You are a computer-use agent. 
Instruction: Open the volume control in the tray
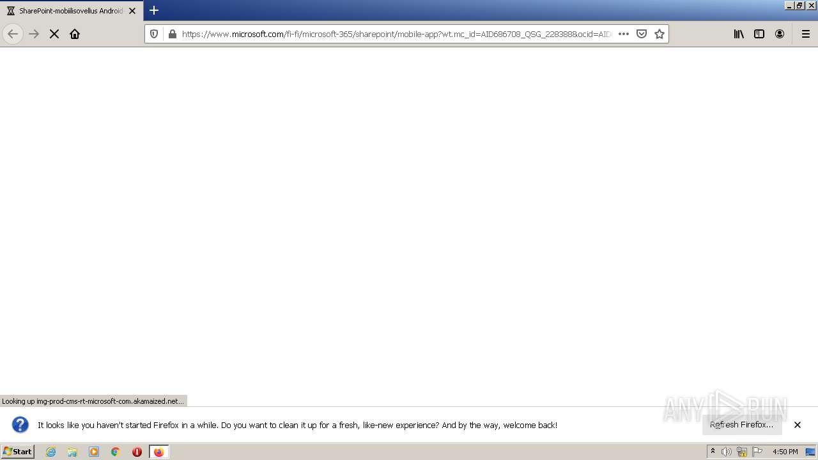727,452
